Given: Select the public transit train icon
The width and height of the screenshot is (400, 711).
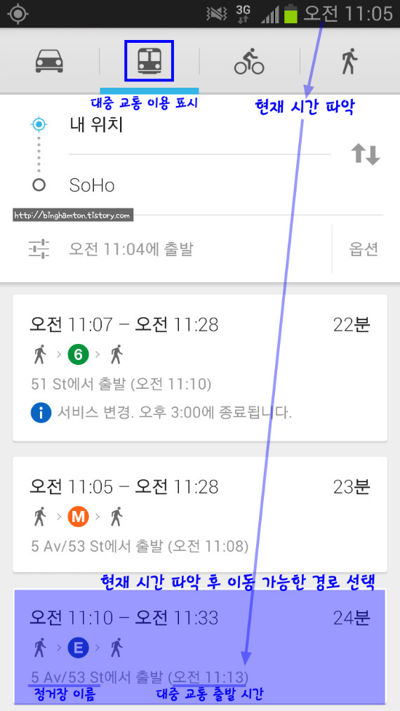Looking at the screenshot, I should (x=149, y=61).
